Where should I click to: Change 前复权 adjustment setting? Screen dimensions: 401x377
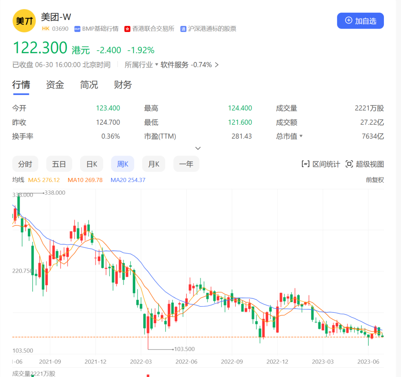point(375,180)
